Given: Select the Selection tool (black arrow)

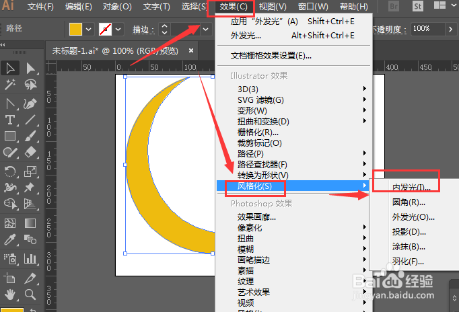Looking at the screenshot, I should [x=10, y=69].
